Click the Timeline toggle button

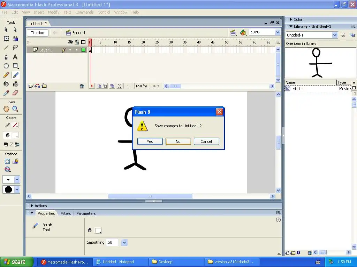38,33
